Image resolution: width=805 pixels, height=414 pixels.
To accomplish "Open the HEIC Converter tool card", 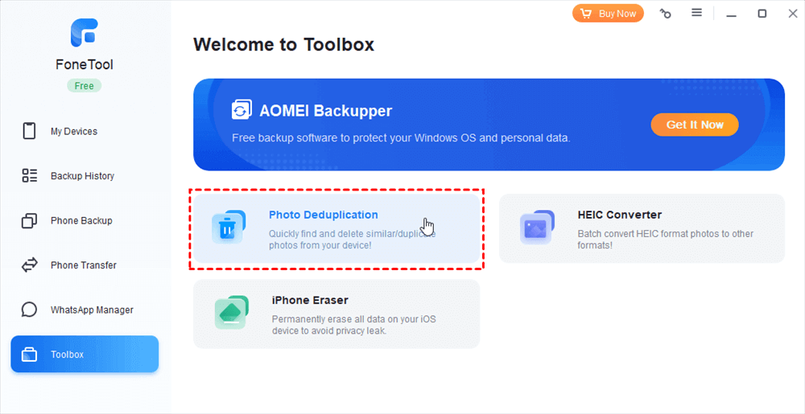I will 642,228.
